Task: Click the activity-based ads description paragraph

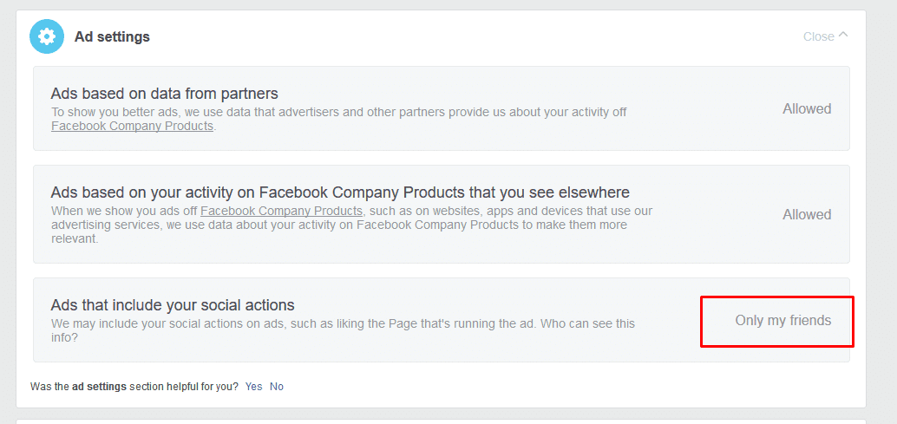Action: pos(351,225)
